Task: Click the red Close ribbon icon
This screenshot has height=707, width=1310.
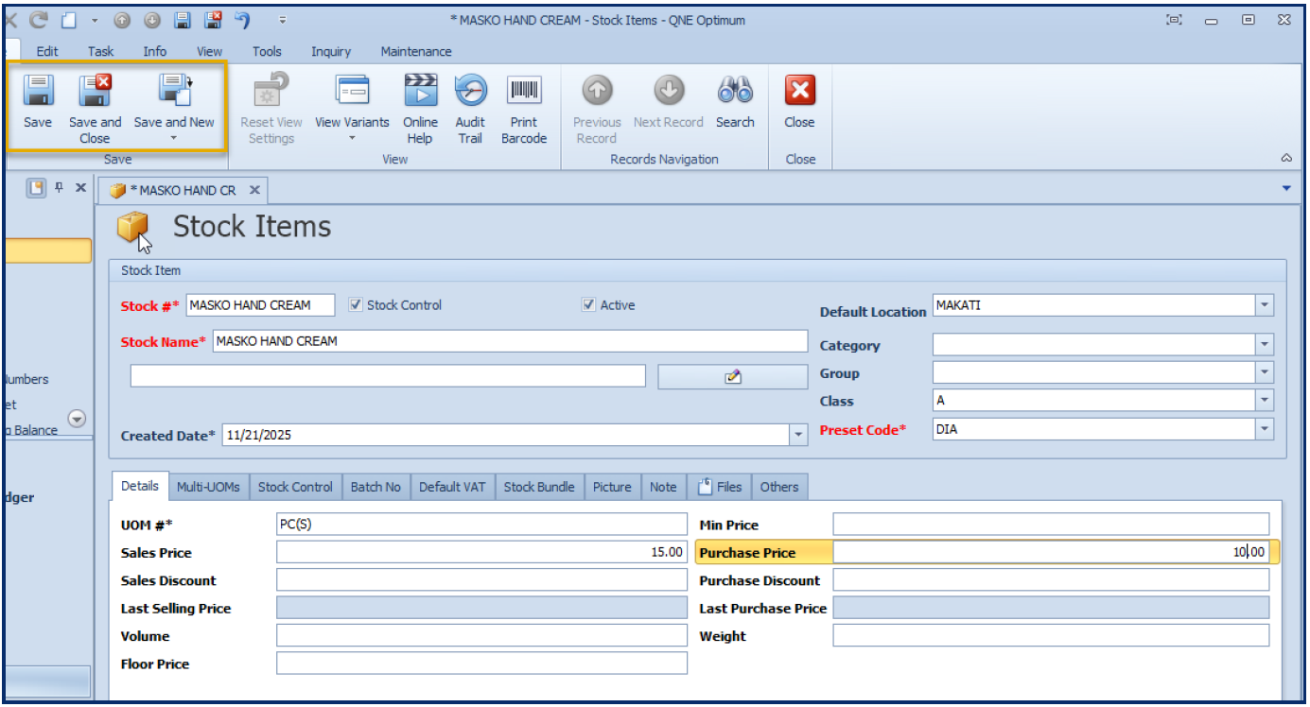Action: [800, 91]
